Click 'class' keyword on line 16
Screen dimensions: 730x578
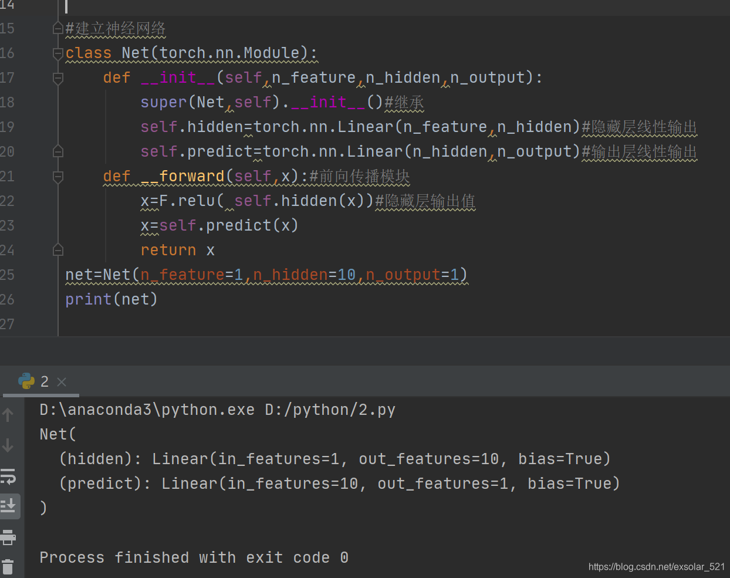click(89, 53)
